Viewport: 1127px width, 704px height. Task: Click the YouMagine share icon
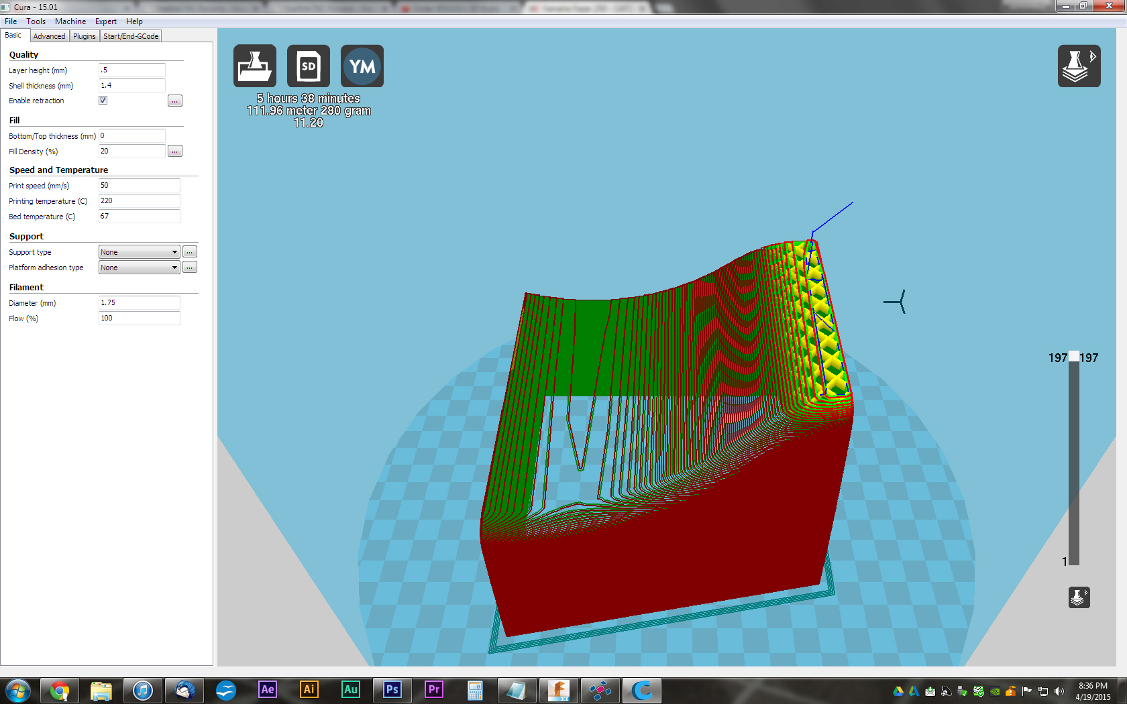point(362,66)
